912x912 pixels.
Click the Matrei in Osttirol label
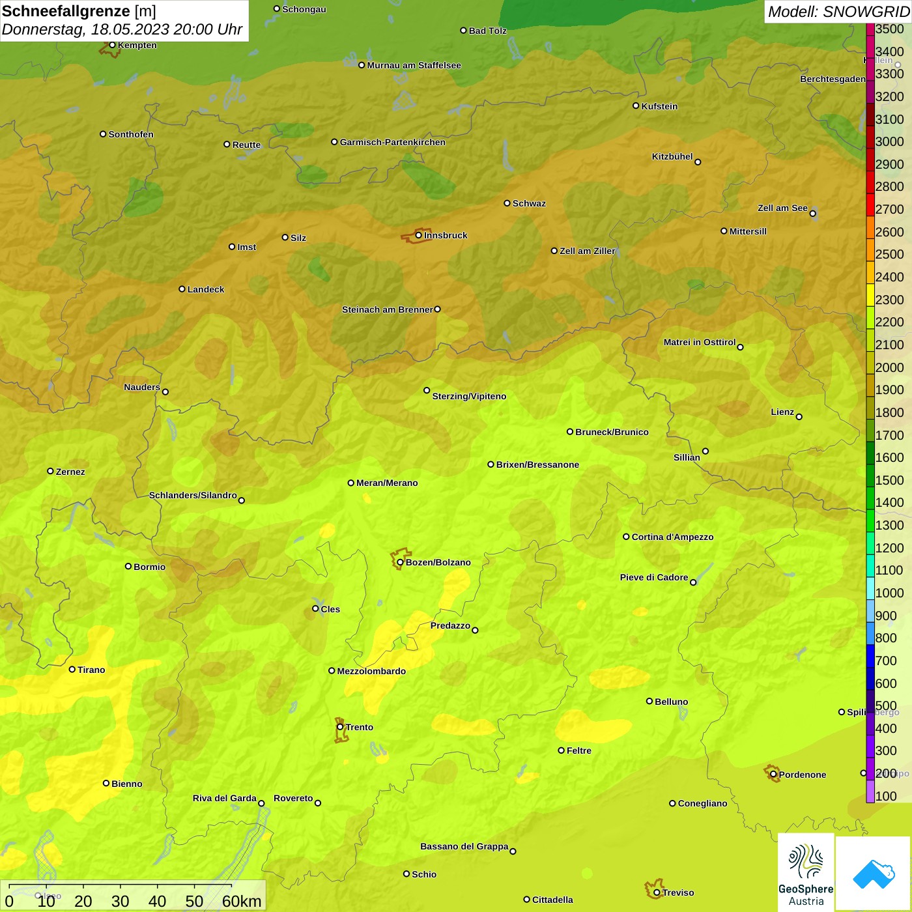[700, 342]
